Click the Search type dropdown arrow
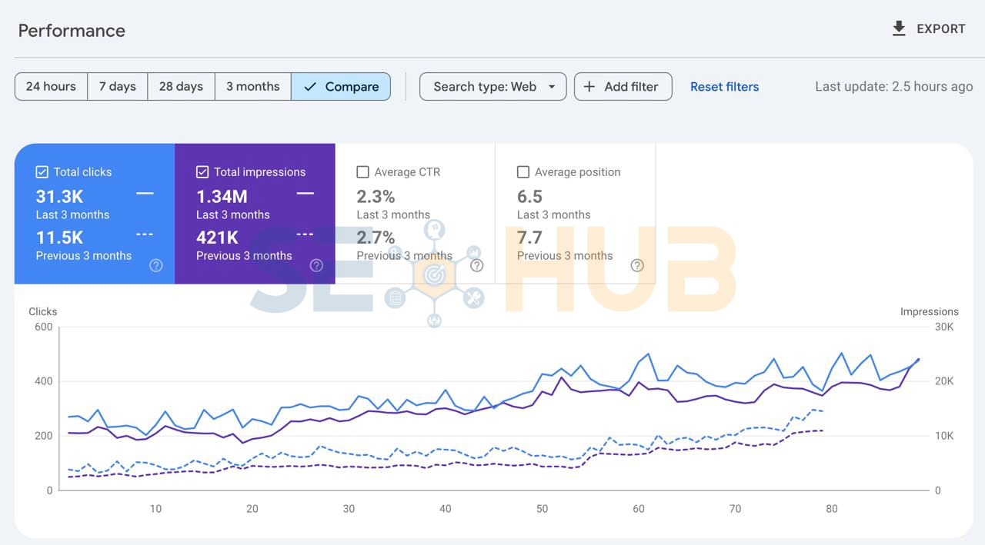985x545 pixels. (552, 87)
